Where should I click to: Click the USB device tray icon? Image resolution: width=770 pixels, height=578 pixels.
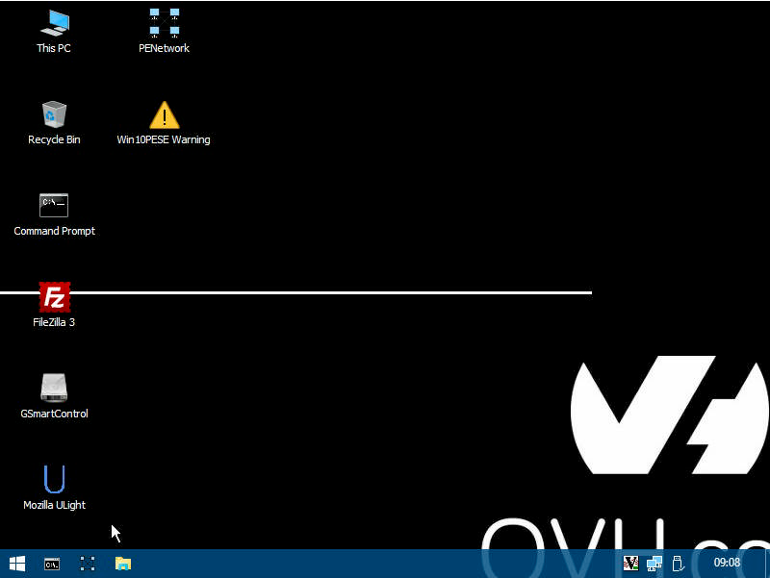[678, 564]
